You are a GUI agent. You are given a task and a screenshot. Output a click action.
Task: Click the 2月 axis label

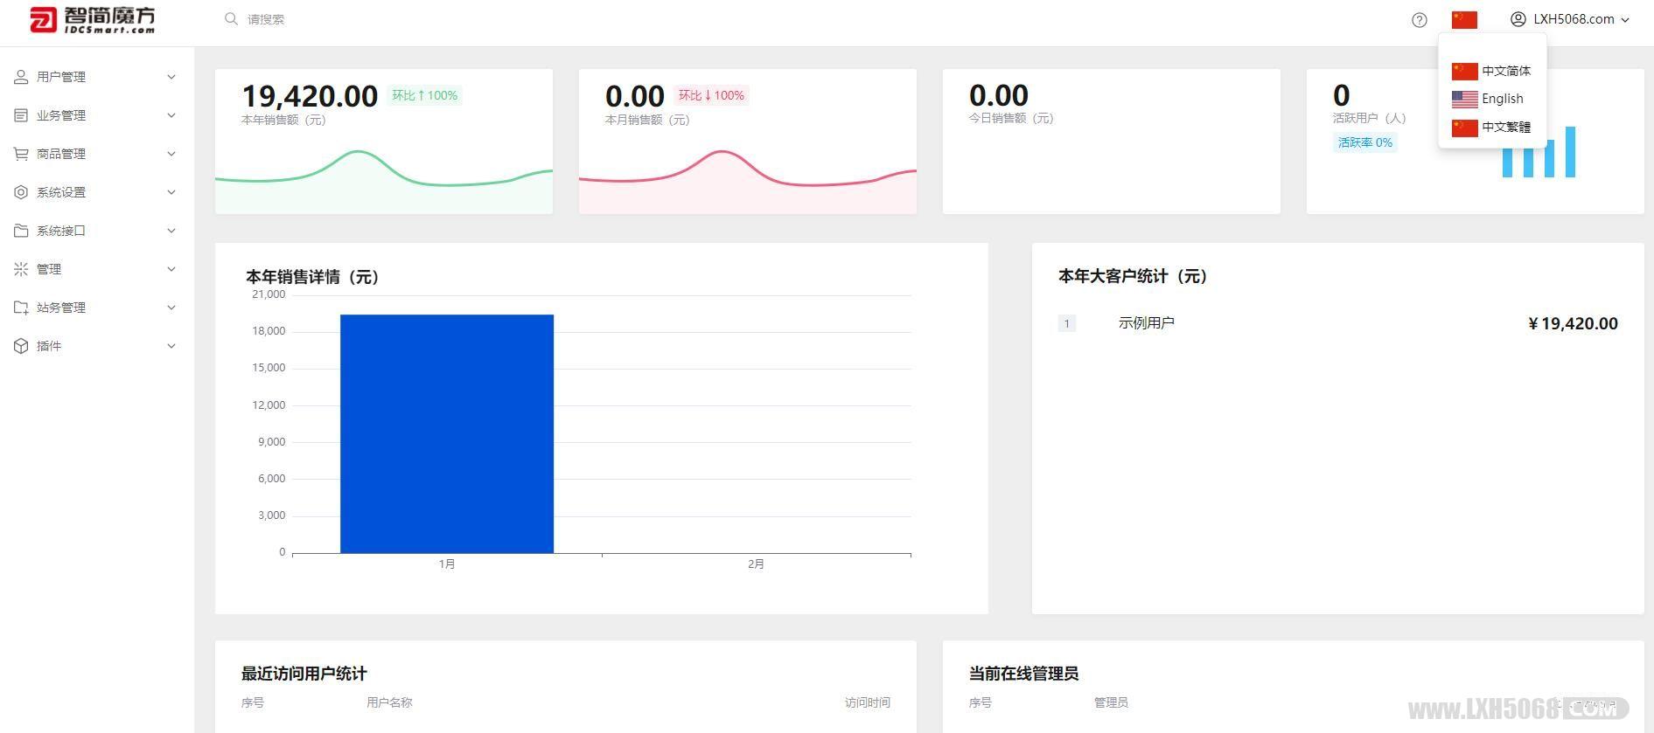tap(756, 564)
